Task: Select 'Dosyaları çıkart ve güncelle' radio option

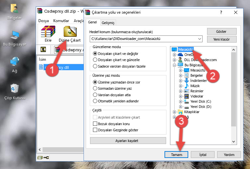Action: click(x=95, y=60)
